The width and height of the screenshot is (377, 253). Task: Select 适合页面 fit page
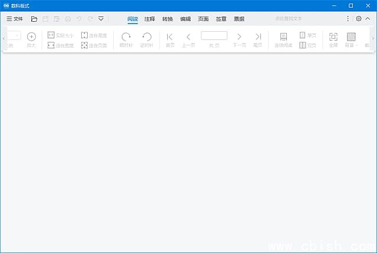click(94, 45)
